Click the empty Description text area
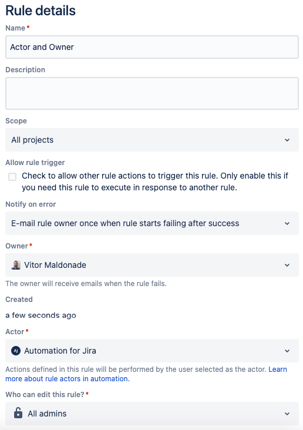This screenshot has height=430, width=303. pyautogui.click(x=152, y=93)
